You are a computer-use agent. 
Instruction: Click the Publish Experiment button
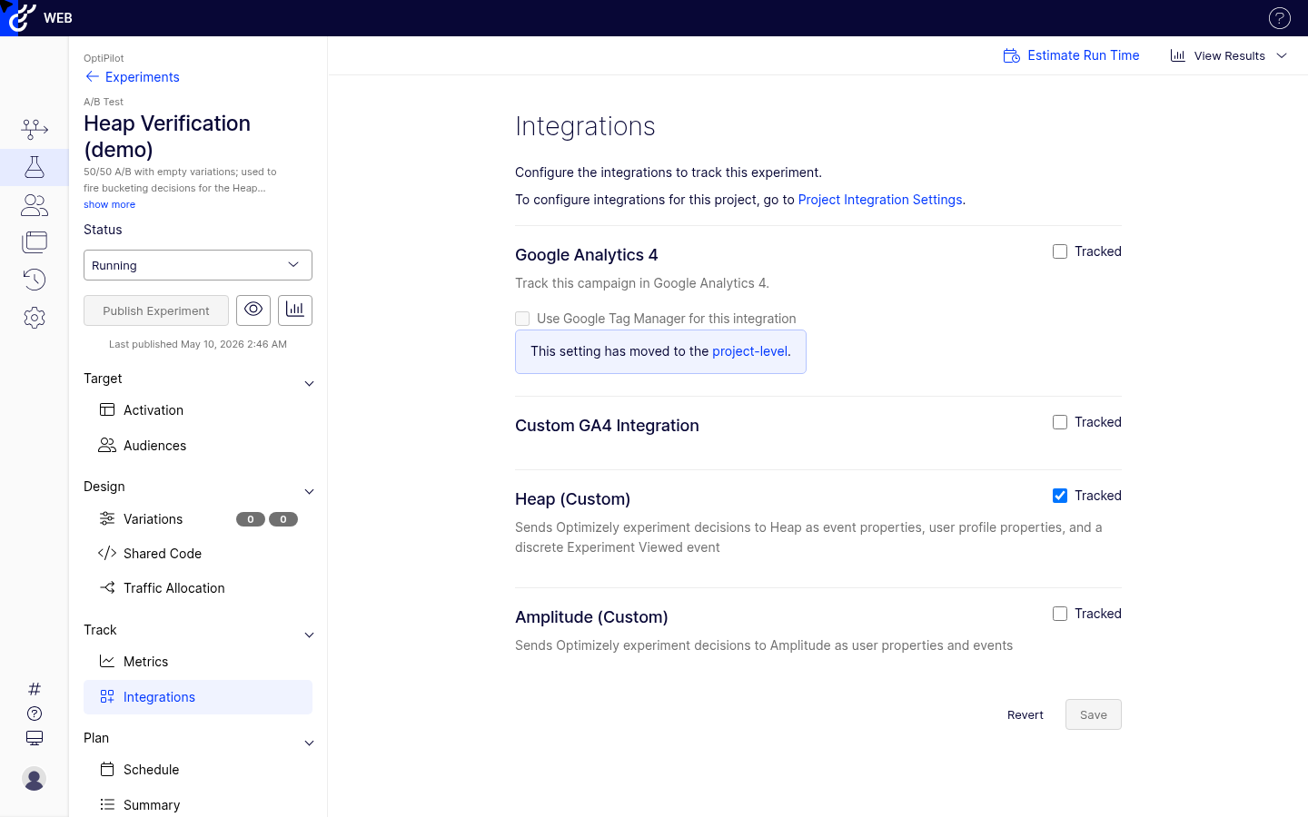point(156,310)
